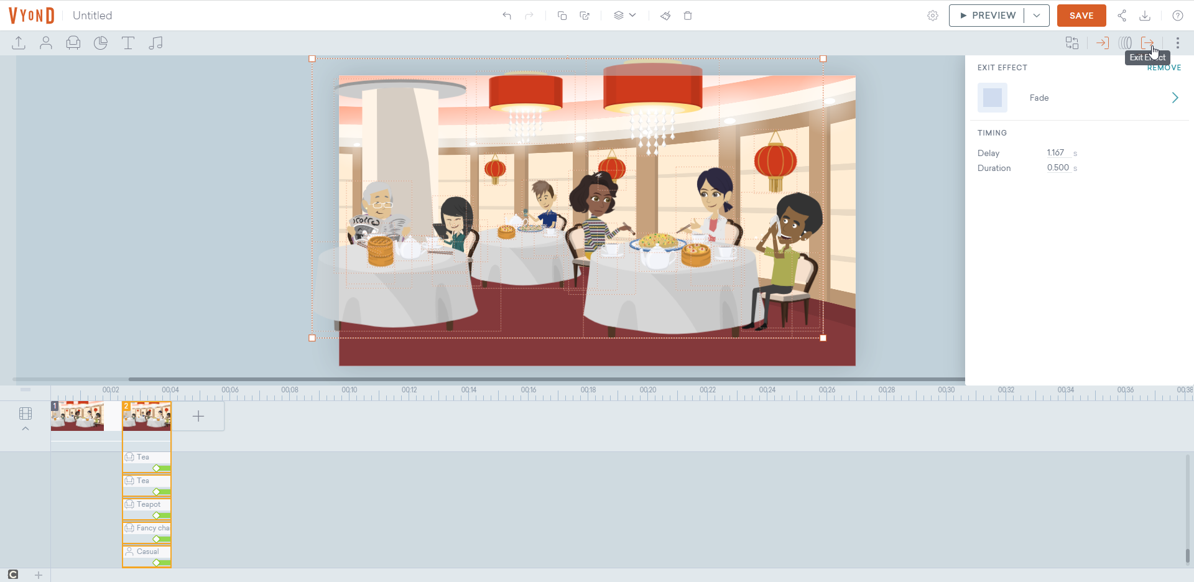
Task: Click the SAVE button
Action: pos(1081,16)
